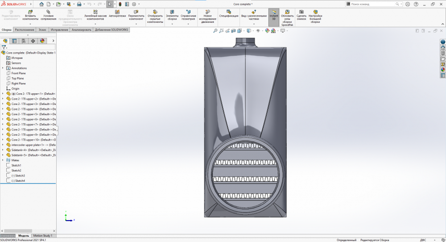Select Show Hidden Components (Отобразить скрытые компоненты)
Image resolution: width=446 pixels, height=242 pixels.
155,12
